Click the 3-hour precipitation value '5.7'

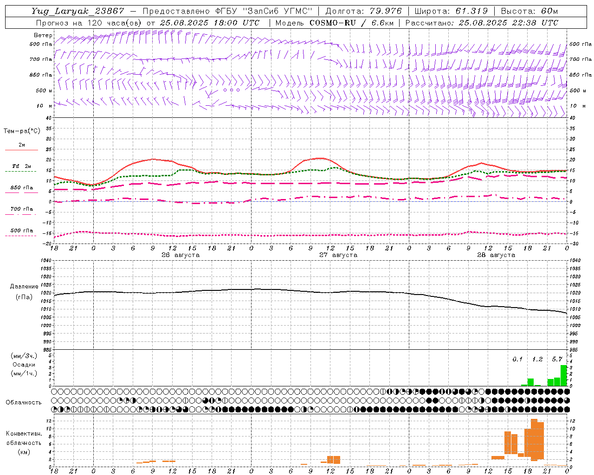click(557, 359)
